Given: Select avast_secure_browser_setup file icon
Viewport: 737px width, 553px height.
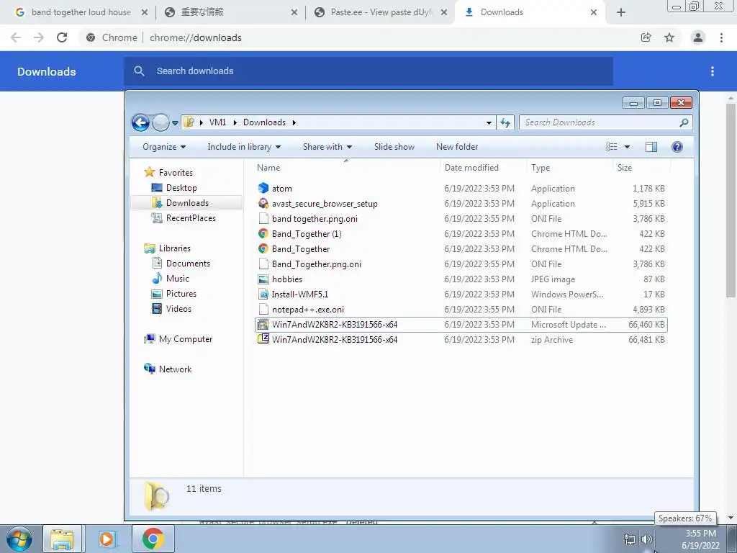Looking at the screenshot, I should pos(263,203).
